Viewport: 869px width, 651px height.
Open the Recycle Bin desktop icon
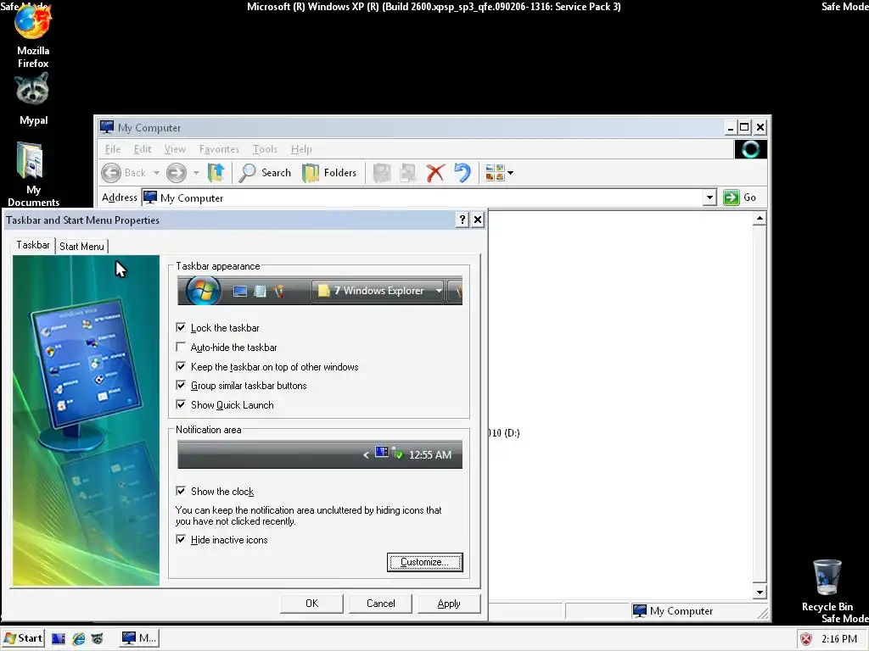coord(827,586)
